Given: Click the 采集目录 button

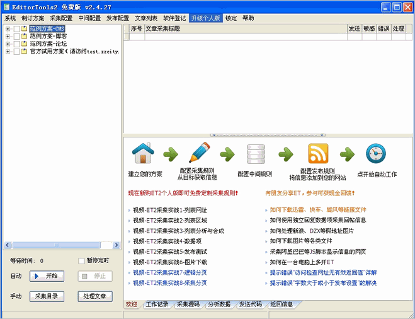Looking at the screenshot, I should [x=47, y=296].
